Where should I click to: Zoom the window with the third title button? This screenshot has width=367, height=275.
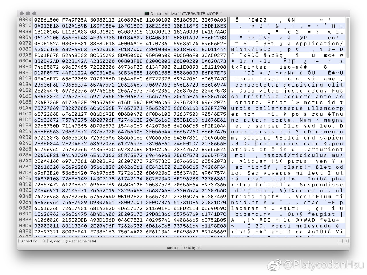[x=34, y=13]
